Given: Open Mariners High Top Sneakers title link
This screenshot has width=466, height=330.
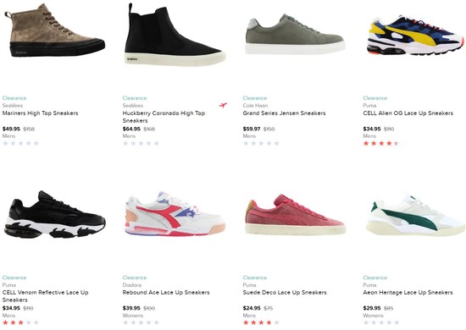Looking at the screenshot, I should tap(40, 113).
